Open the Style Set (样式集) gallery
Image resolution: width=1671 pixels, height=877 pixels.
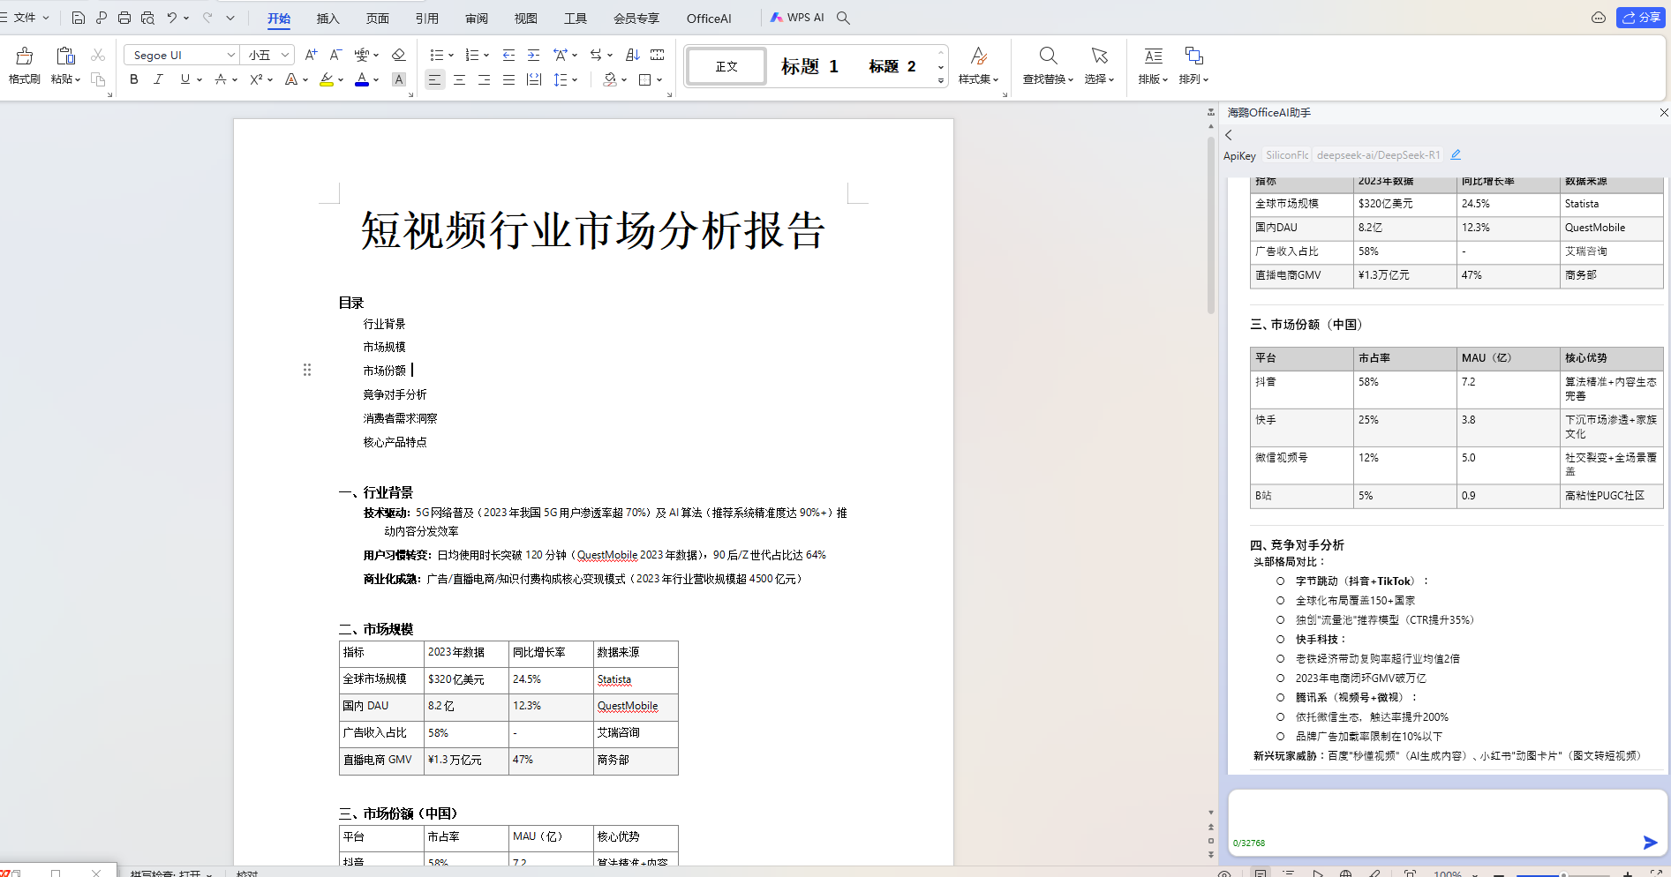click(x=978, y=65)
